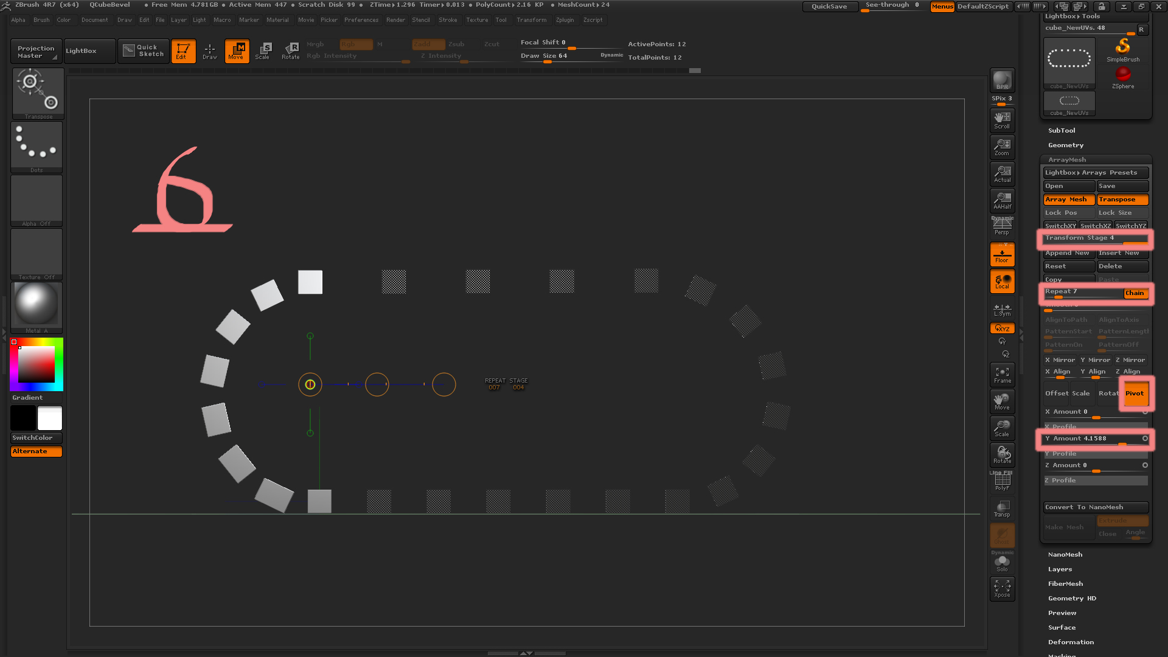Open the Stroke menu
The image size is (1168, 657).
[x=448, y=20]
